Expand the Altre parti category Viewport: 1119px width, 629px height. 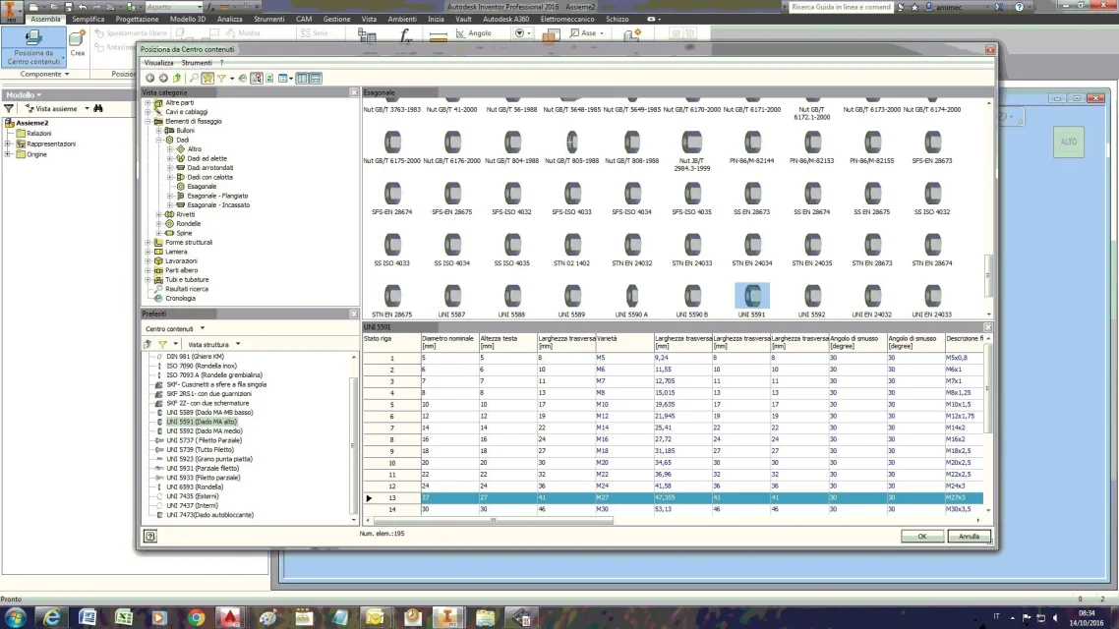point(148,102)
